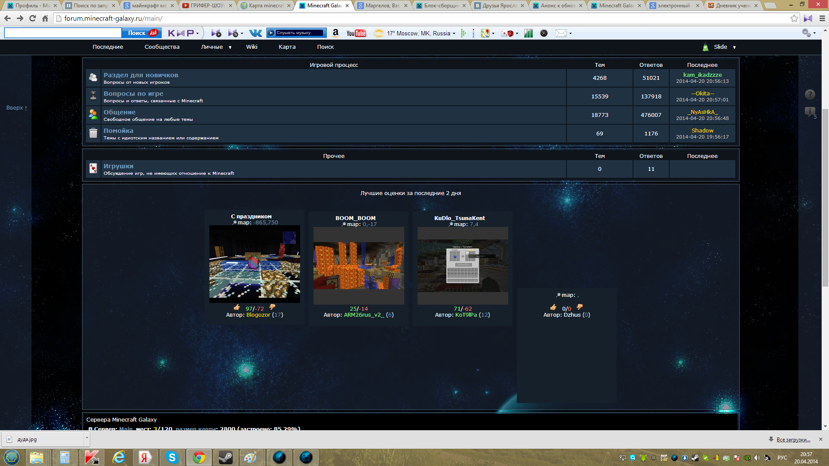Image resolution: width=829 pixels, height=466 pixels.
Task: Launch Skype from the taskbar
Action: 172,457
